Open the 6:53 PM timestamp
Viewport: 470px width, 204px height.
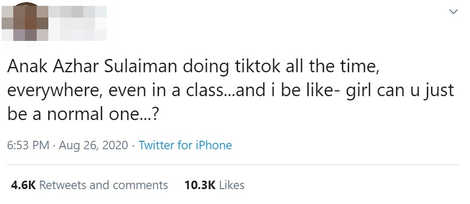28,146
